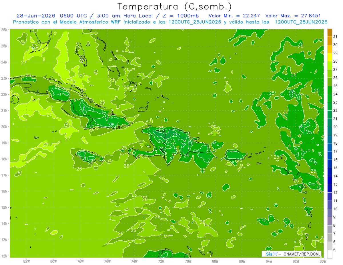The width and height of the screenshot is (343, 265).
Task: Click the '28' legend value
Action: coord(335,61)
